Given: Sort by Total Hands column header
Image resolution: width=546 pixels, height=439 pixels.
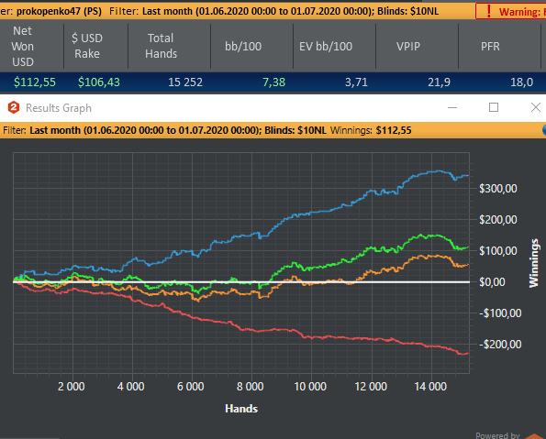Looking at the screenshot, I should click(x=161, y=46).
